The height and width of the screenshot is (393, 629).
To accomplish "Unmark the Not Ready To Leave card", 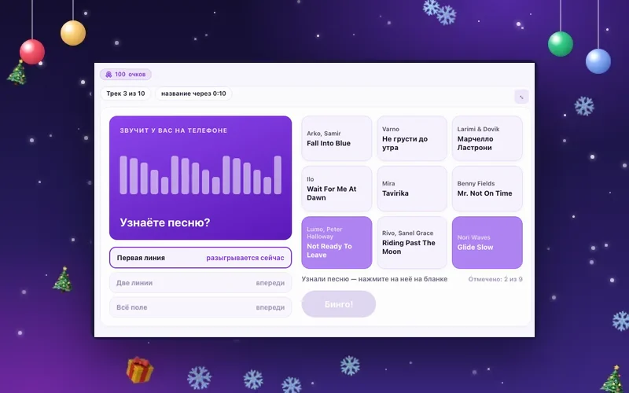I will [337, 242].
